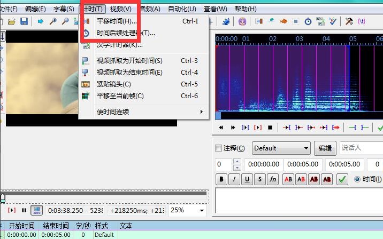Image resolution: width=383 pixels, height=239 pixels.
Task: Open the Default style dropdown
Action: click(281, 148)
